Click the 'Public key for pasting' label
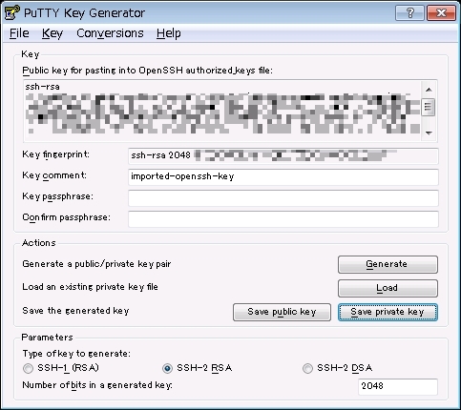The height and width of the screenshot is (410, 461). 148,71
